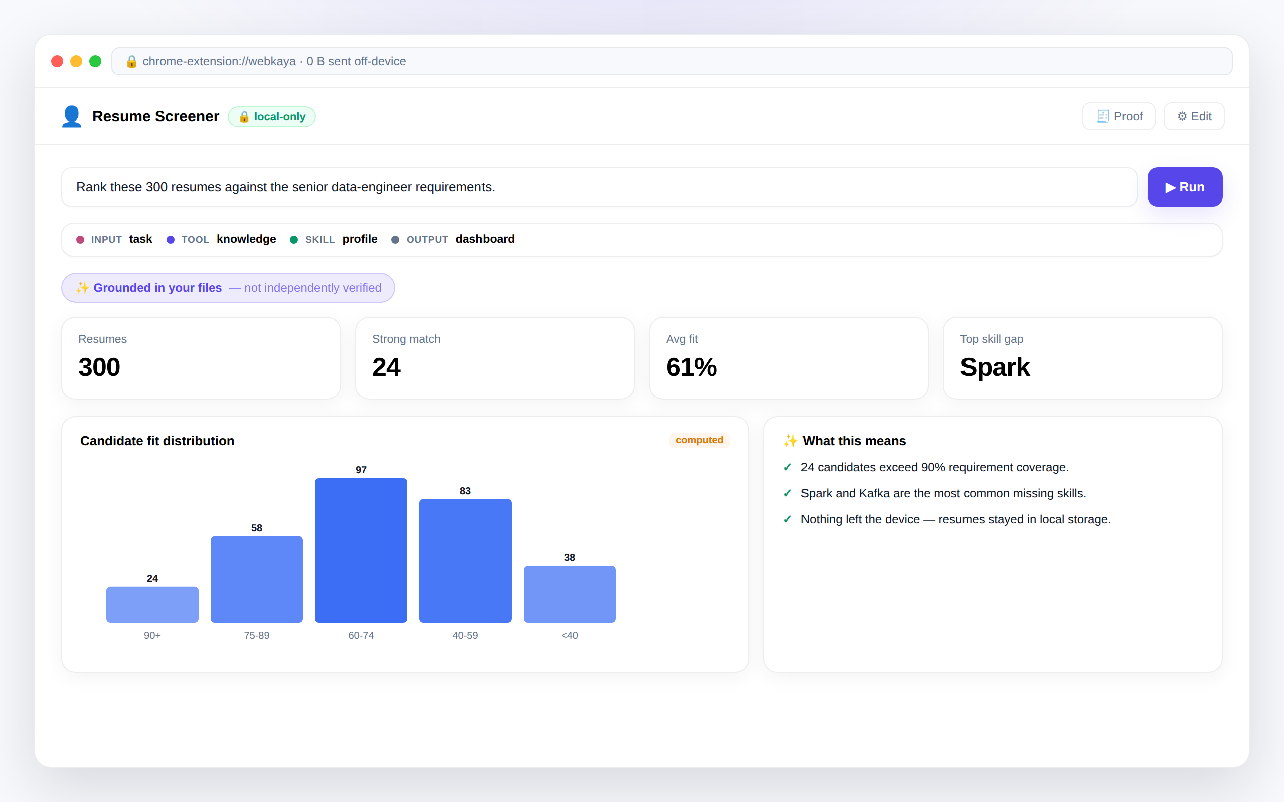Viewport: 1284px width, 802px height.
Task: Click the 90+ bar showing 24
Action: point(152,605)
